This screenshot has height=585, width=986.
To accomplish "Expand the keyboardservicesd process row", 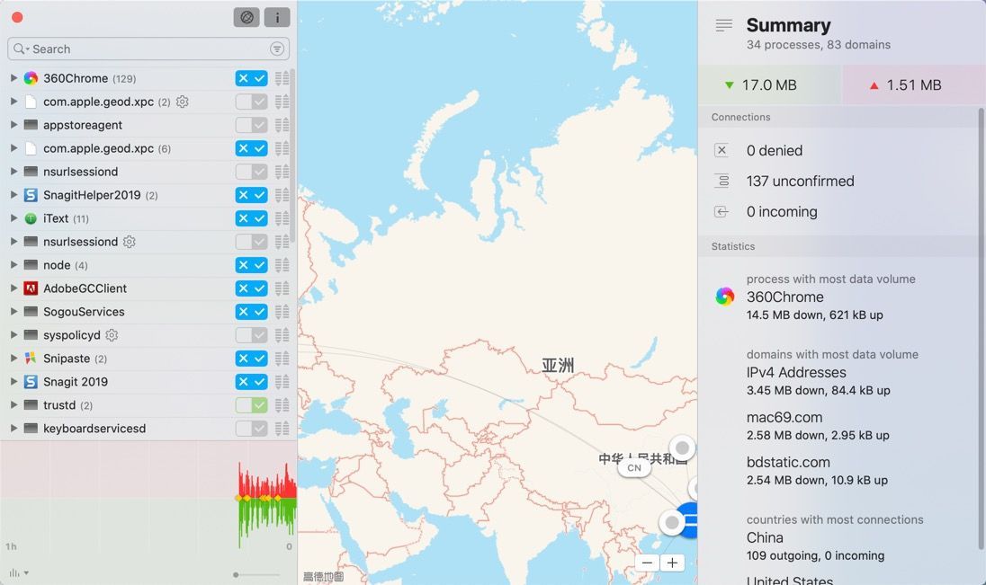I will (13, 428).
